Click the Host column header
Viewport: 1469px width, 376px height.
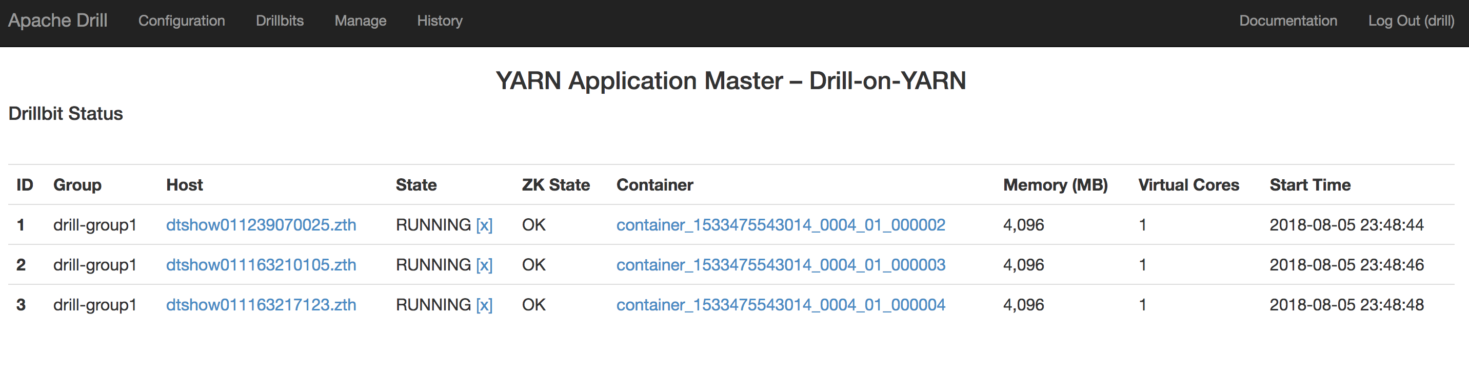(x=184, y=185)
